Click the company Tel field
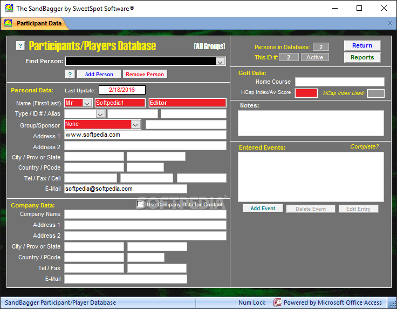The height and width of the screenshot is (309, 397). pyautogui.click(x=94, y=268)
